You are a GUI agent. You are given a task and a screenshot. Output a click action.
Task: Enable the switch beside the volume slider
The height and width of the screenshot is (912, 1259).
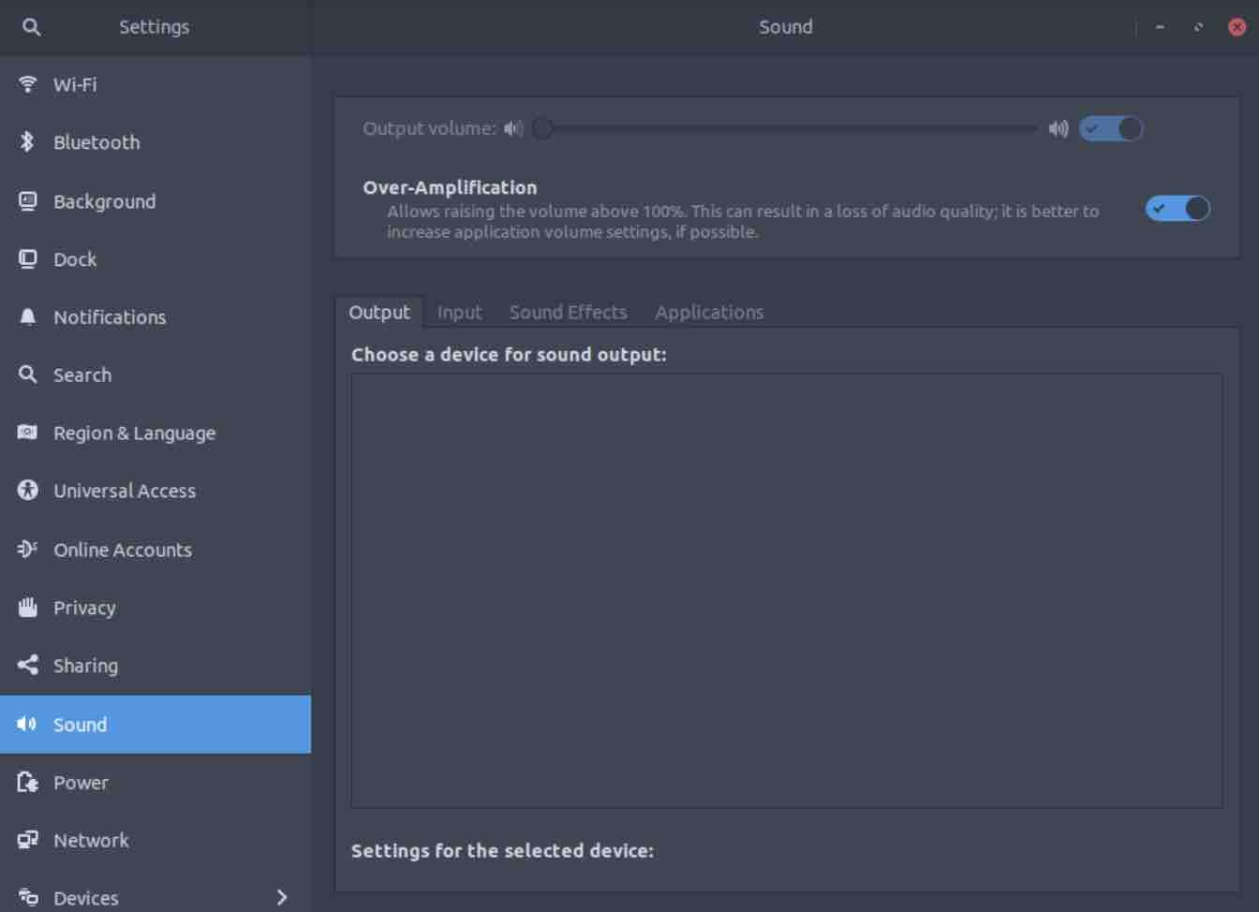(1112, 128)
